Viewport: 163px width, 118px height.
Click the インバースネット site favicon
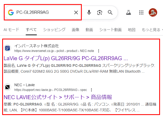pyautogui.click(x=7, y=48)
